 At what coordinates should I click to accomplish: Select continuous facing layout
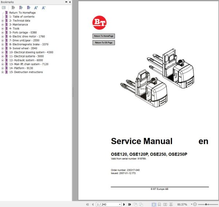(171, 204)
